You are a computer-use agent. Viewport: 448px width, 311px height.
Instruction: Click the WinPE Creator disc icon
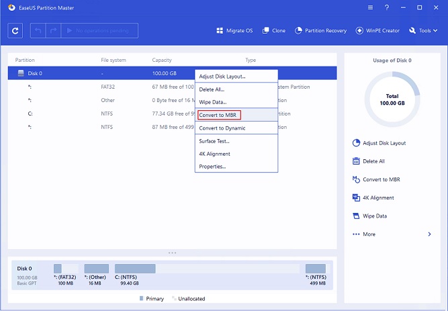pos(359,31)
